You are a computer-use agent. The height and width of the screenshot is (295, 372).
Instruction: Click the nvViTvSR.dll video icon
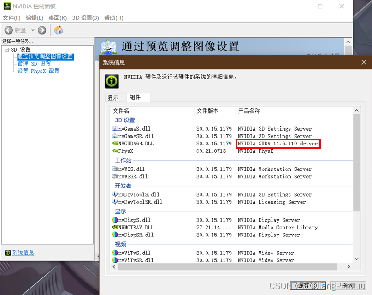click(x=115, y=260)
